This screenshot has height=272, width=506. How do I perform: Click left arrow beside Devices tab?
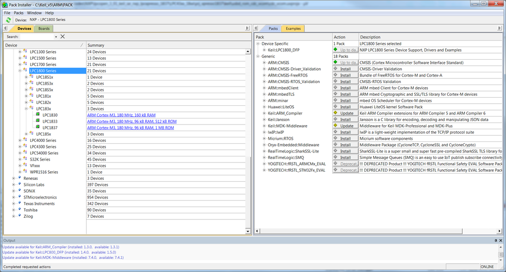tap(6, 28)
